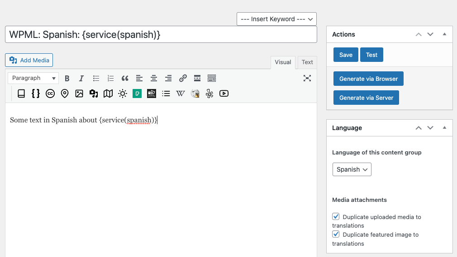457x257 pixels.
Task: Open the Spanish language dropdown
Action: pyautogui.click(x=352, y=169)
